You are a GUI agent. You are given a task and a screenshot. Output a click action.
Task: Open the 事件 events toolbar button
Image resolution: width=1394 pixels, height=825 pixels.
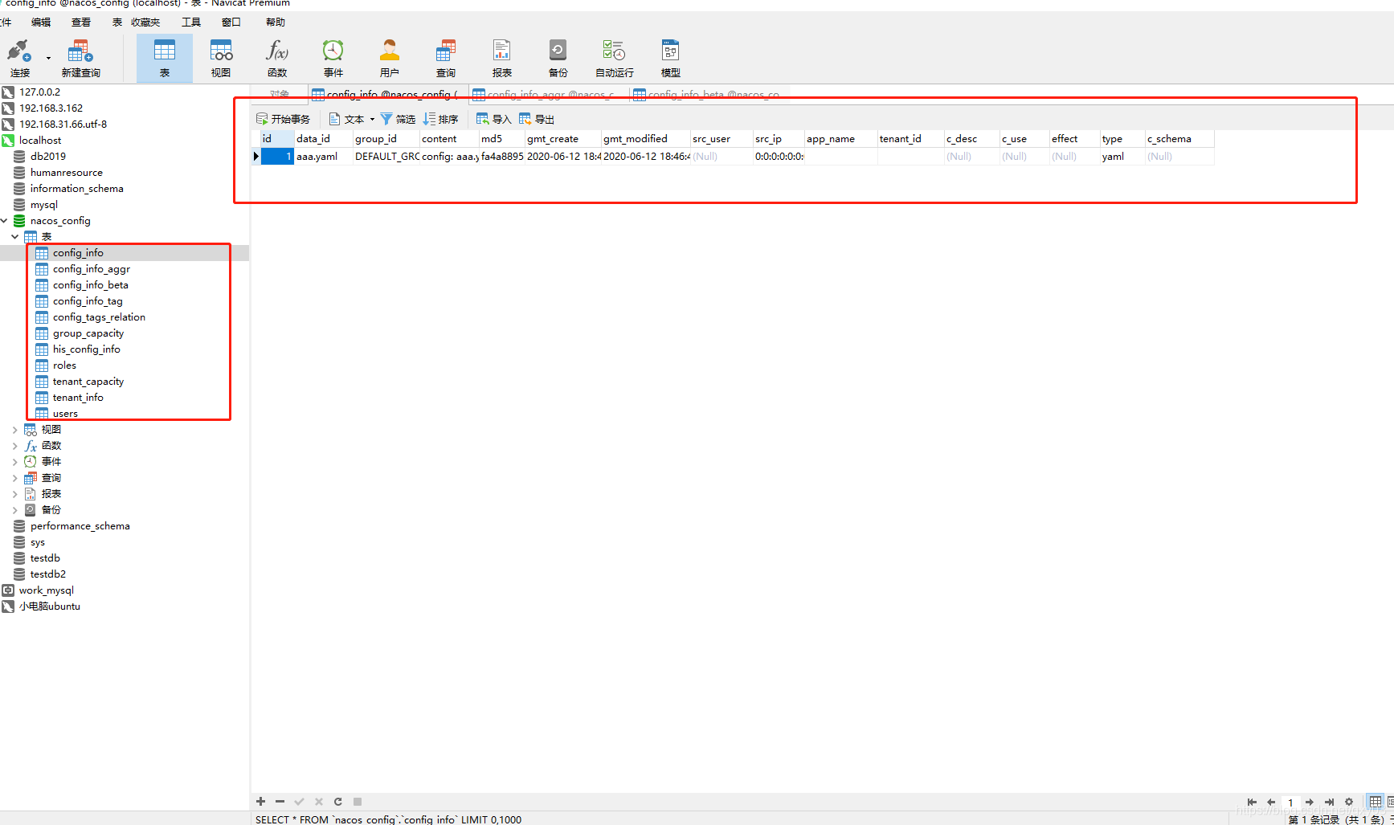point(333,59)
